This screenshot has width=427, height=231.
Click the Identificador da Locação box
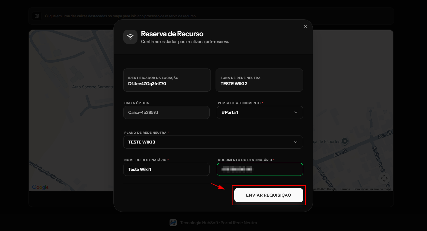click(167, 80)
